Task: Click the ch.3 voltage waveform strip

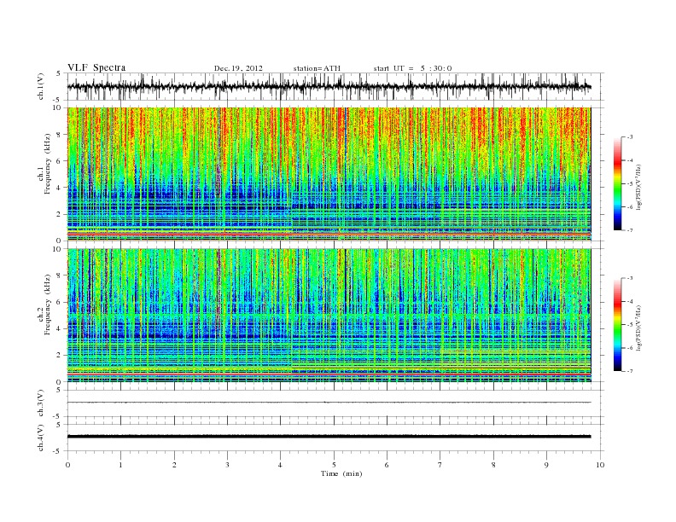Action: pyautogui.click(x=335, y=403)
